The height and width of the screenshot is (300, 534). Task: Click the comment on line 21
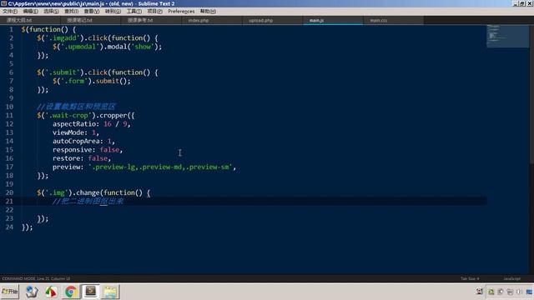(88, 202)
